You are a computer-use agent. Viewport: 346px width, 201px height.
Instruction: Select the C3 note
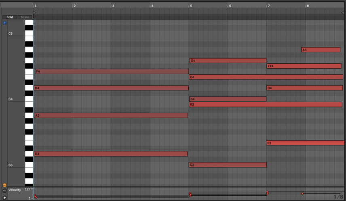click(228, 165)
